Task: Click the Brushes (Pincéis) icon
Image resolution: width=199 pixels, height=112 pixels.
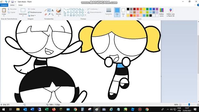Action: click(59, 10)
